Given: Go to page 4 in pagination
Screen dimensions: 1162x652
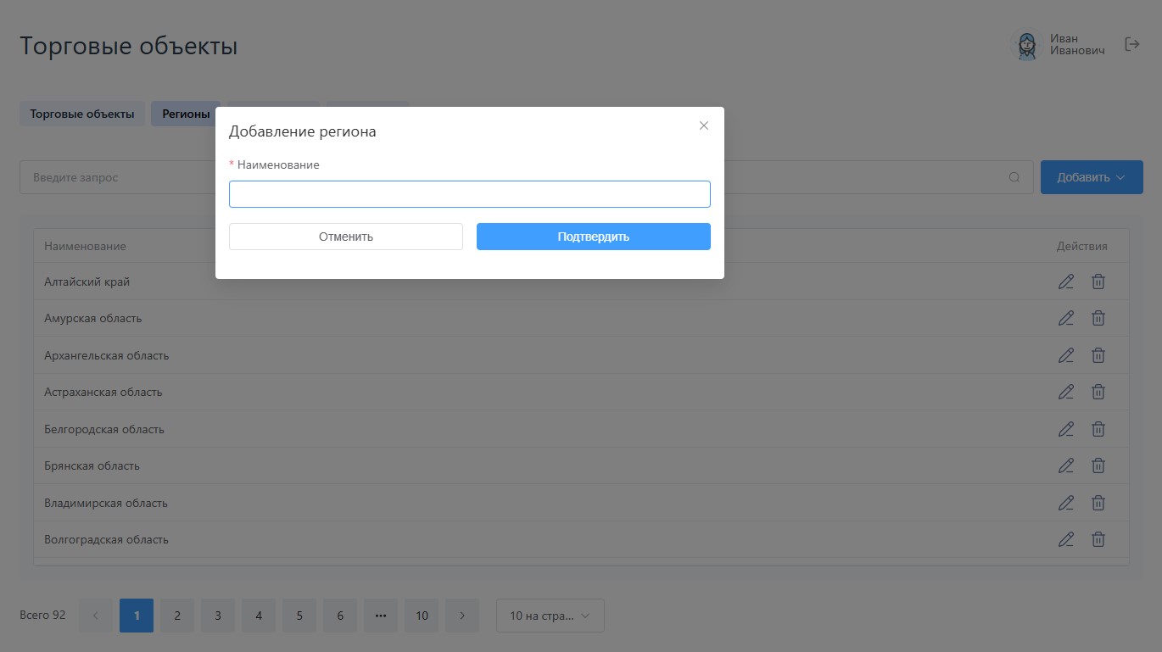Looking at the screenshot, I should coord(259,616).
